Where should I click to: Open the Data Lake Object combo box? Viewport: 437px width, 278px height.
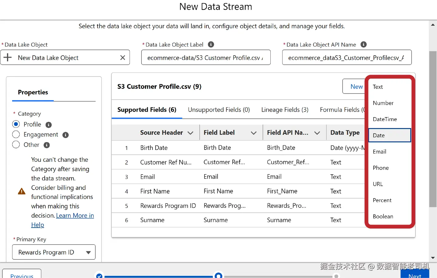(65, 57)
